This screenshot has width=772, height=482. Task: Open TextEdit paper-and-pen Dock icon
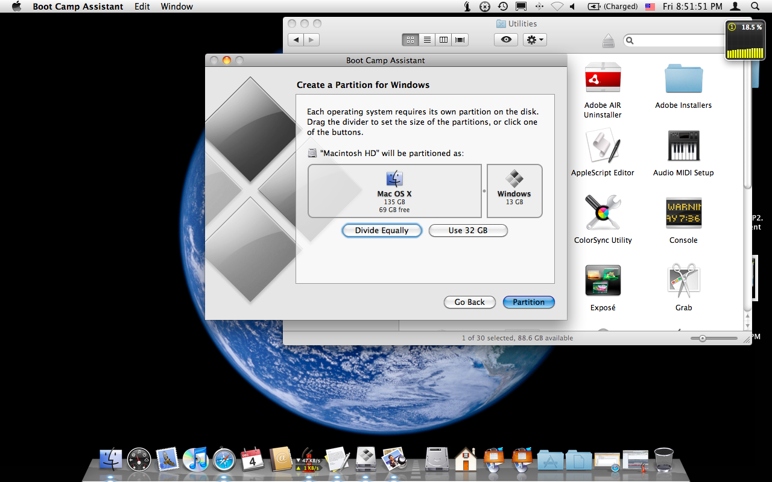[x=337, y=460]
